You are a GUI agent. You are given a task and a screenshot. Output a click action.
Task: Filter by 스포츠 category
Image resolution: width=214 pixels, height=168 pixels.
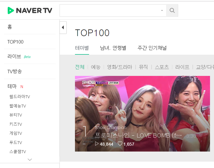(x=162, y=67)
